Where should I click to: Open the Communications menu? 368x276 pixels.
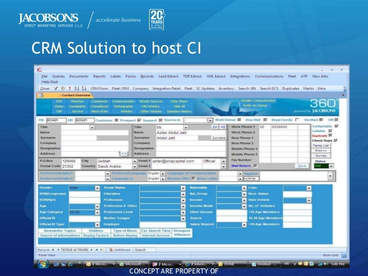pyautogui.click(x=269, y=76)
